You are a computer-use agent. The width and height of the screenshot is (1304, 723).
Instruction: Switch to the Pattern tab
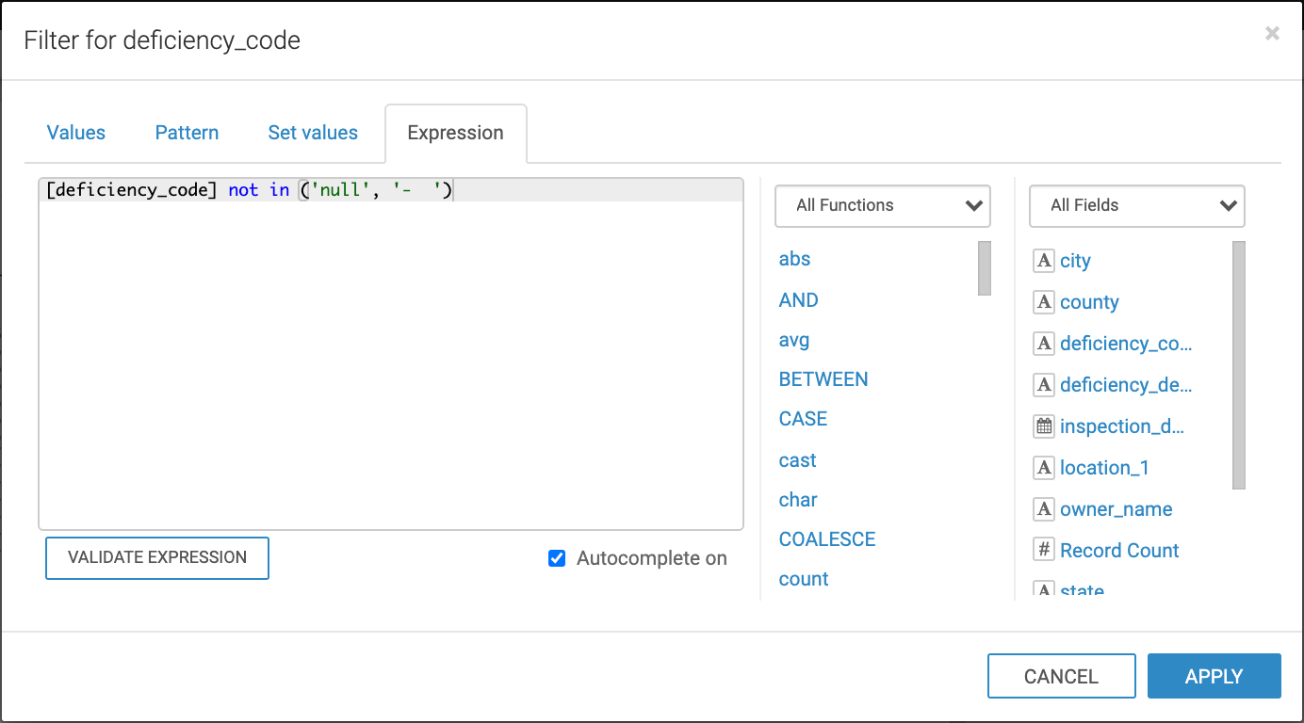187,133
